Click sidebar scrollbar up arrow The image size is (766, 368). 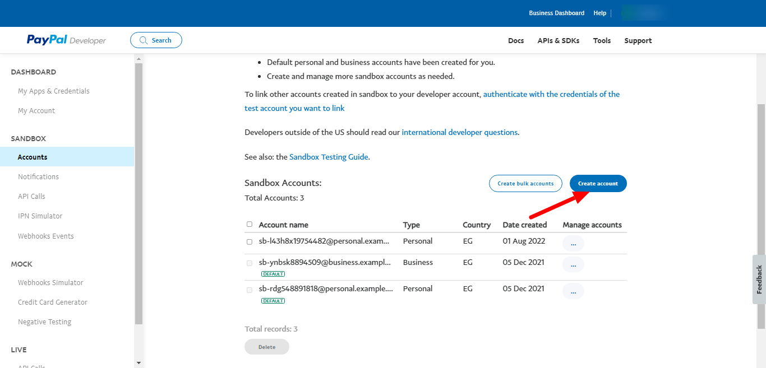point(139,58)
